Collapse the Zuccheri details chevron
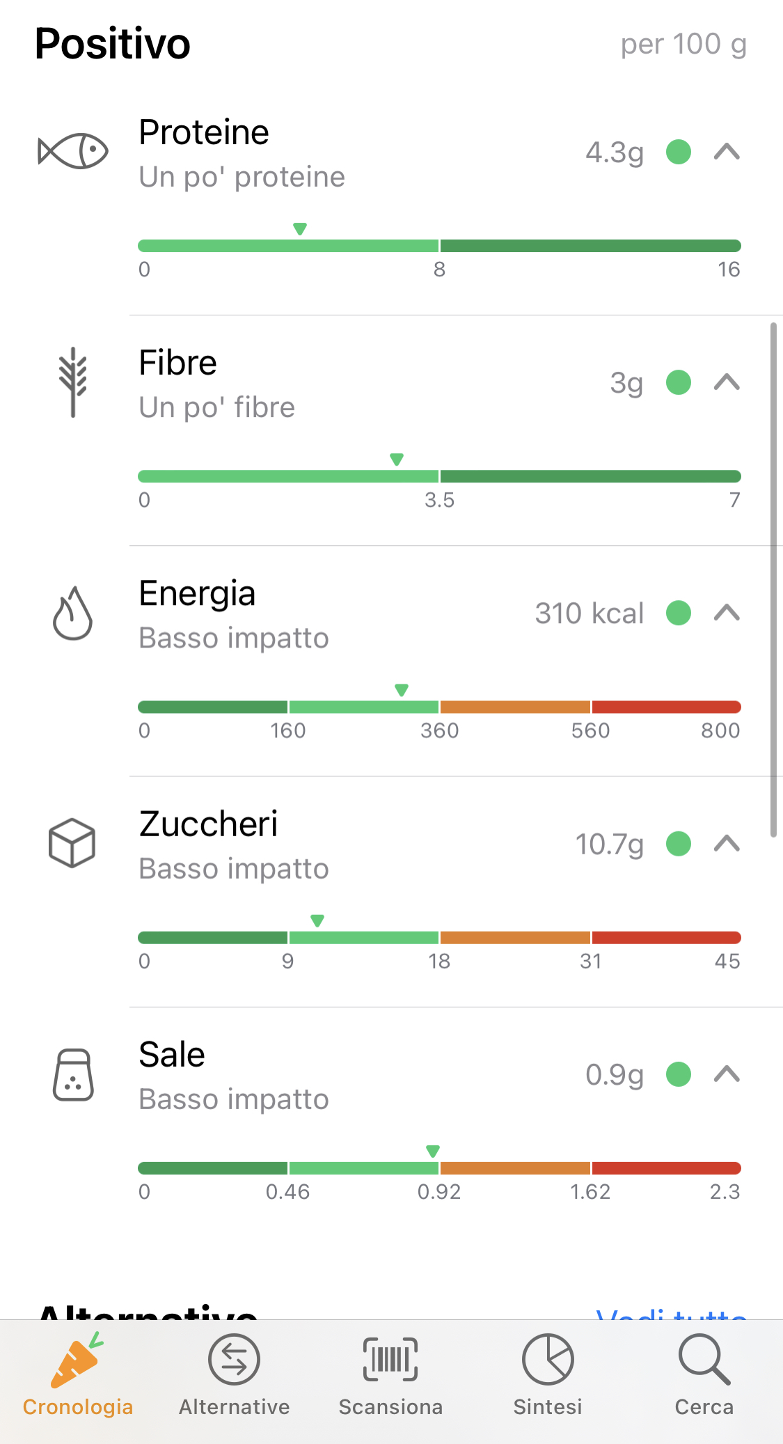 point(727,844)
